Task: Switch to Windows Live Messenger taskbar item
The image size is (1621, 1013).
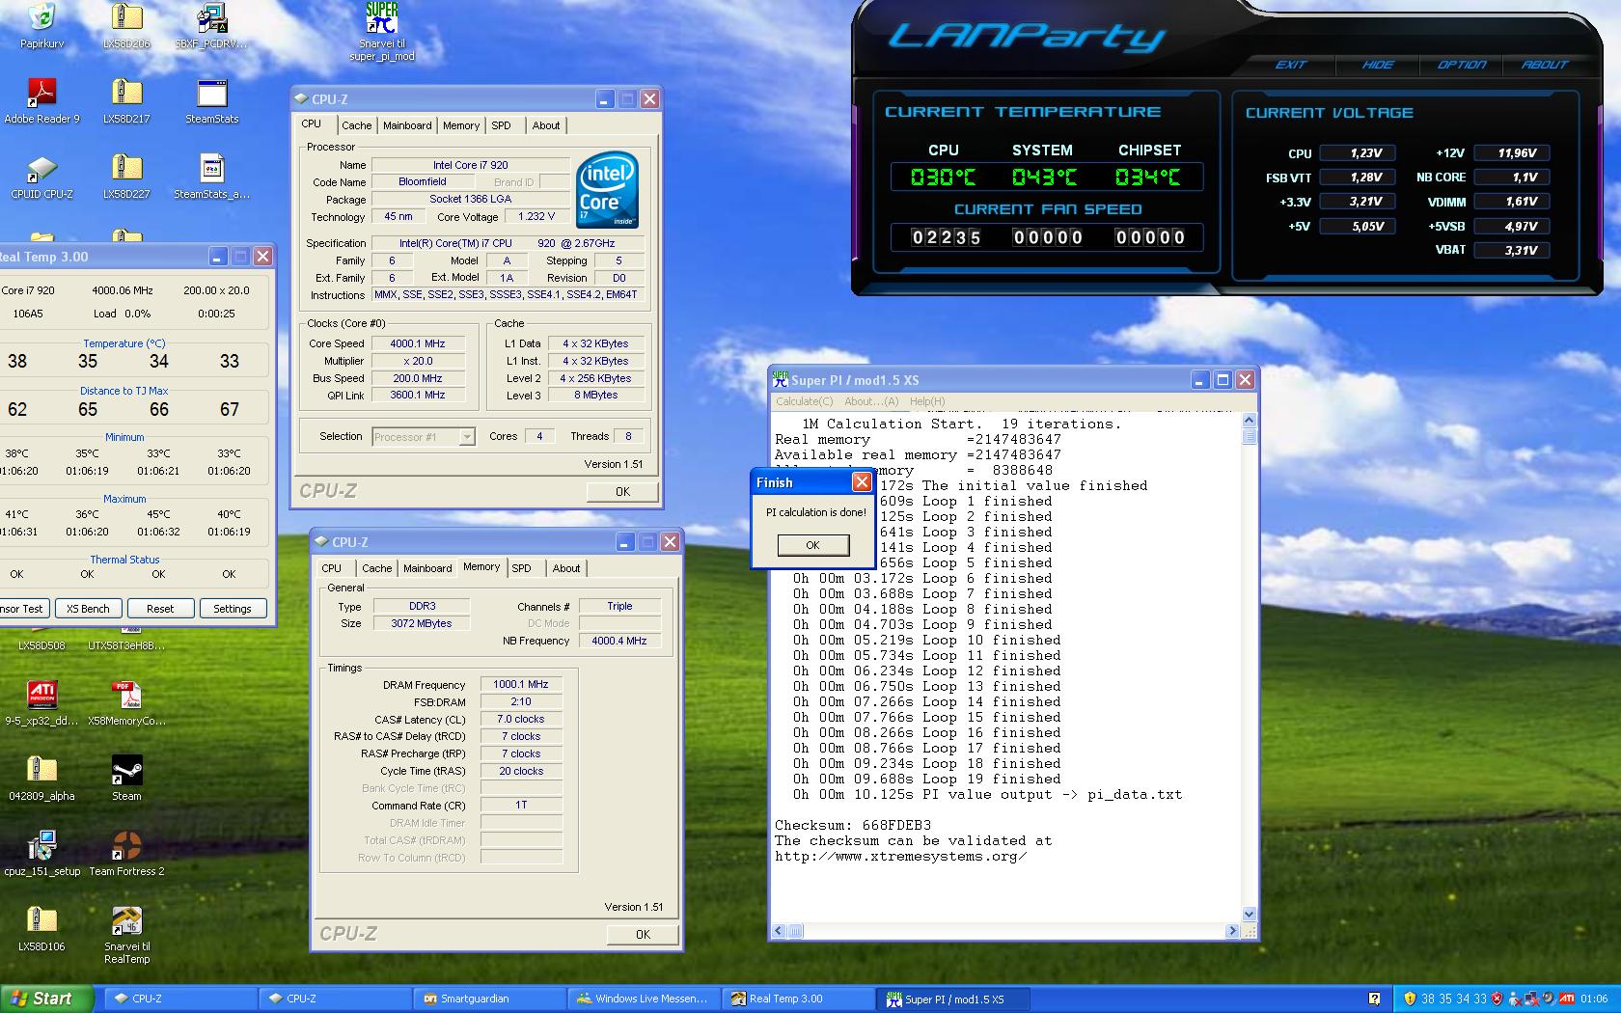Action: tap(644, 999)
